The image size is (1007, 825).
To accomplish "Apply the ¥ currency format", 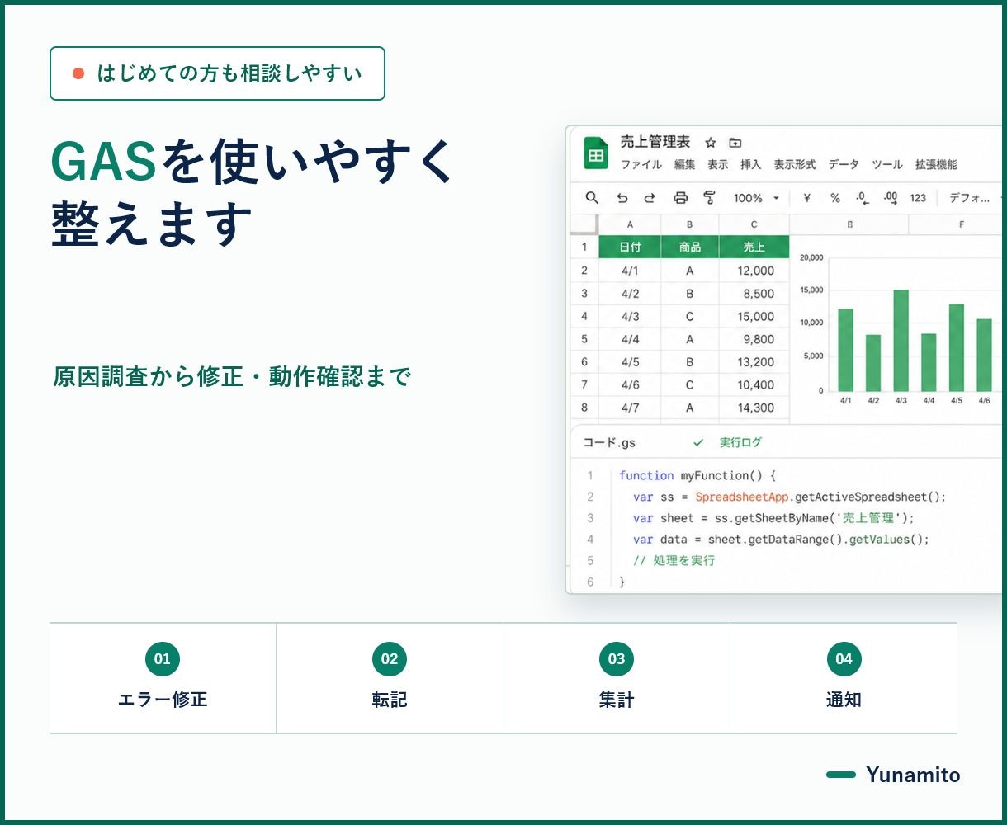I will [x=806, y=198].
